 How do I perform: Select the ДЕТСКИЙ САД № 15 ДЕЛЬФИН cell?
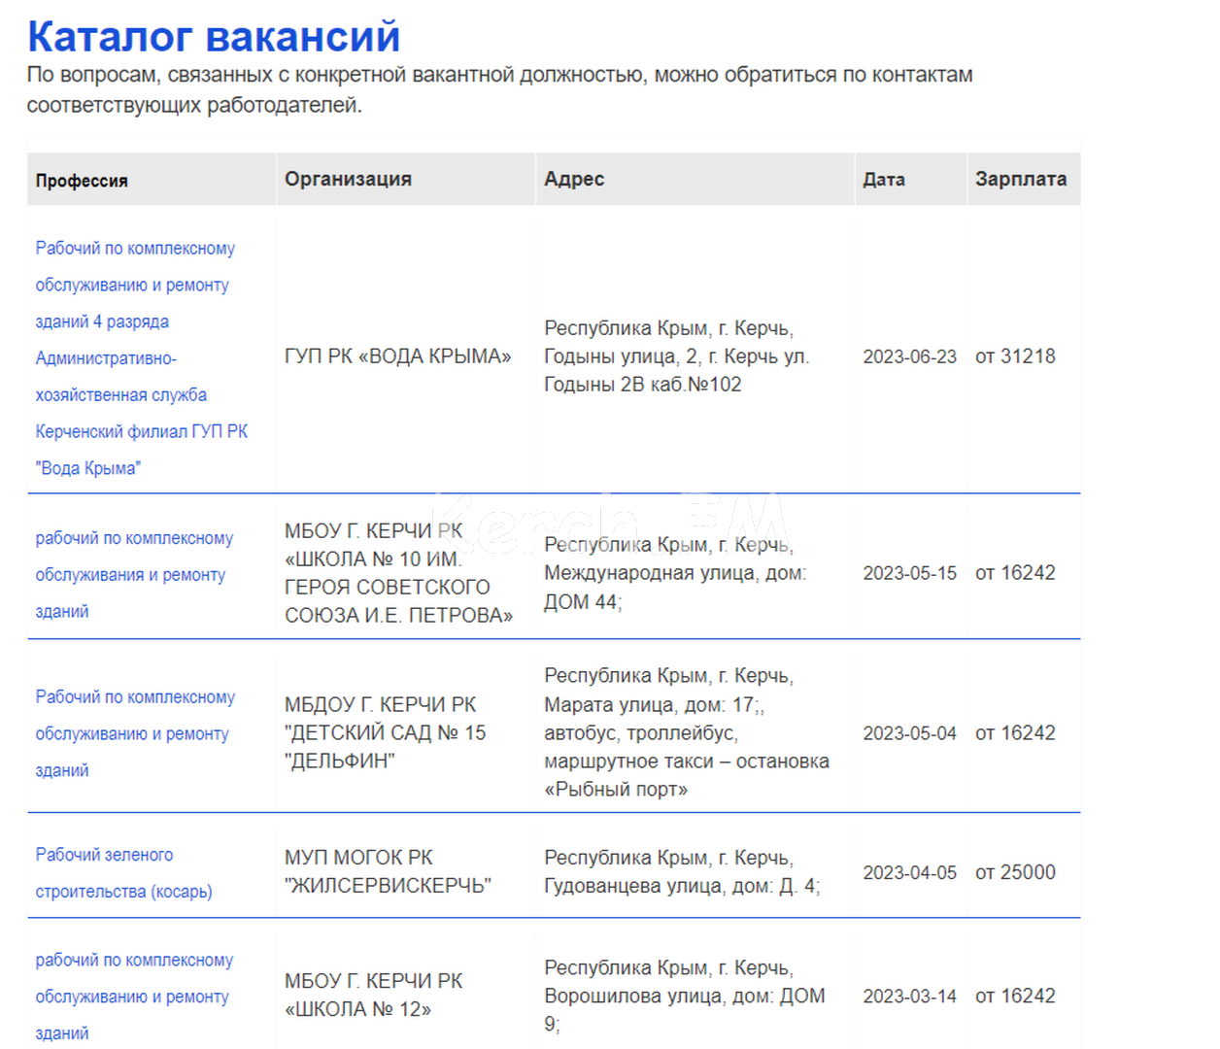tap(386, 732)
